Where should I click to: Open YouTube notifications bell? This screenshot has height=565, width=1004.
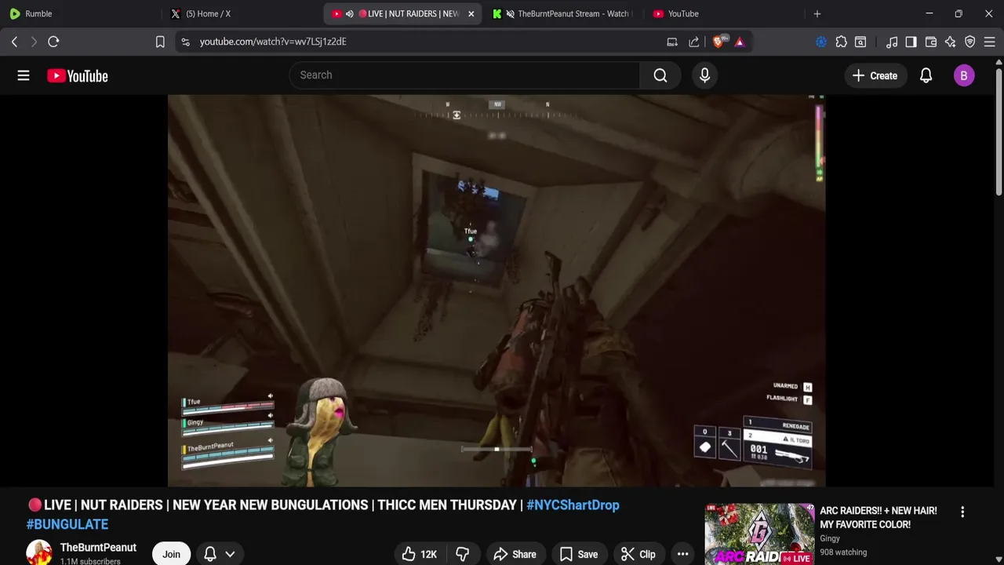[x=926, y=75]
